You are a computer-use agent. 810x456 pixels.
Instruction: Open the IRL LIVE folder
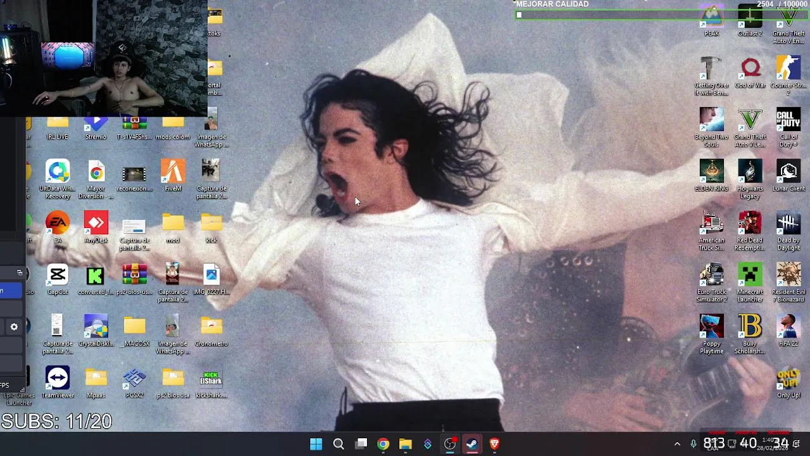click(57, 129)
